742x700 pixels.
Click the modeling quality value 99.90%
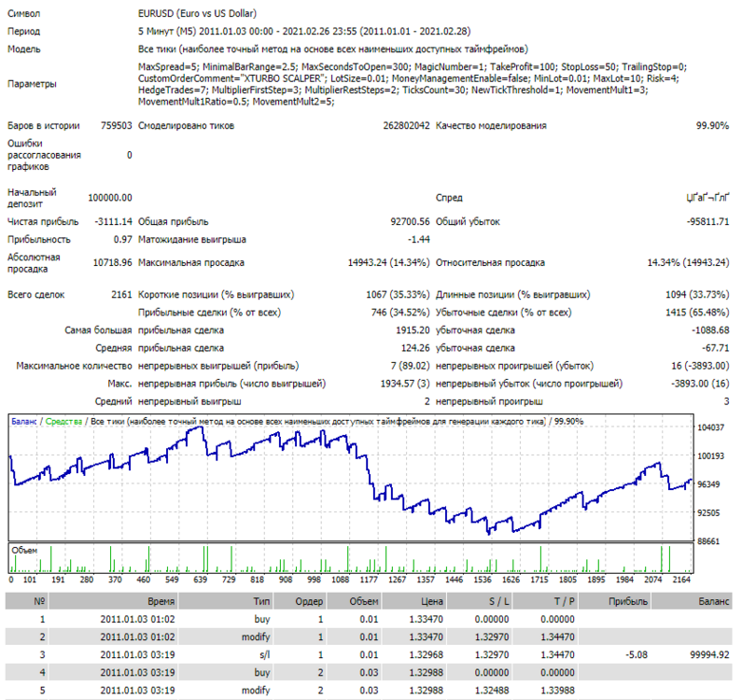[x=712, y=125]
